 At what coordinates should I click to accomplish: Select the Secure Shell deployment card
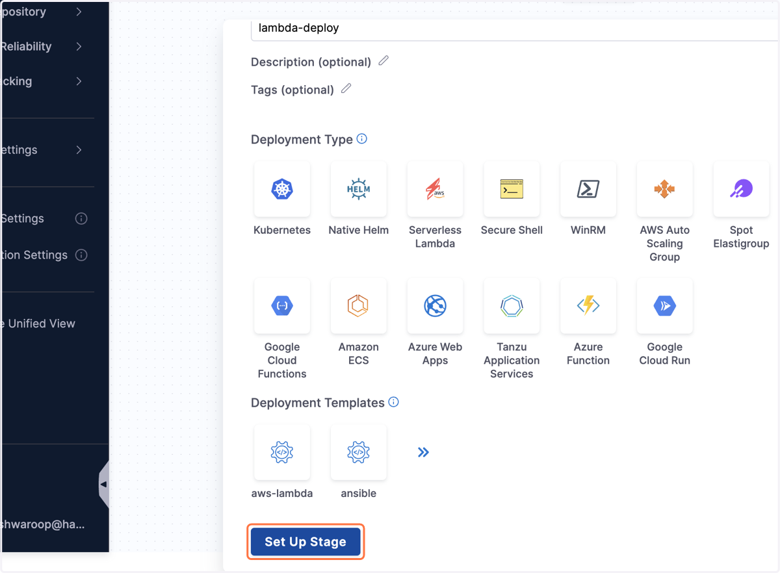click(512, 189)
